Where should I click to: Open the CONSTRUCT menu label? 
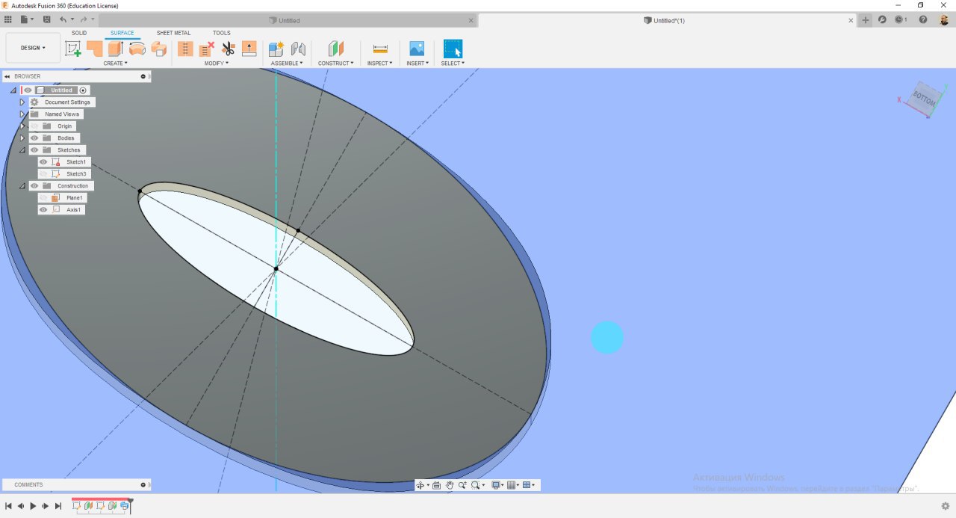(x=335, y=64)
